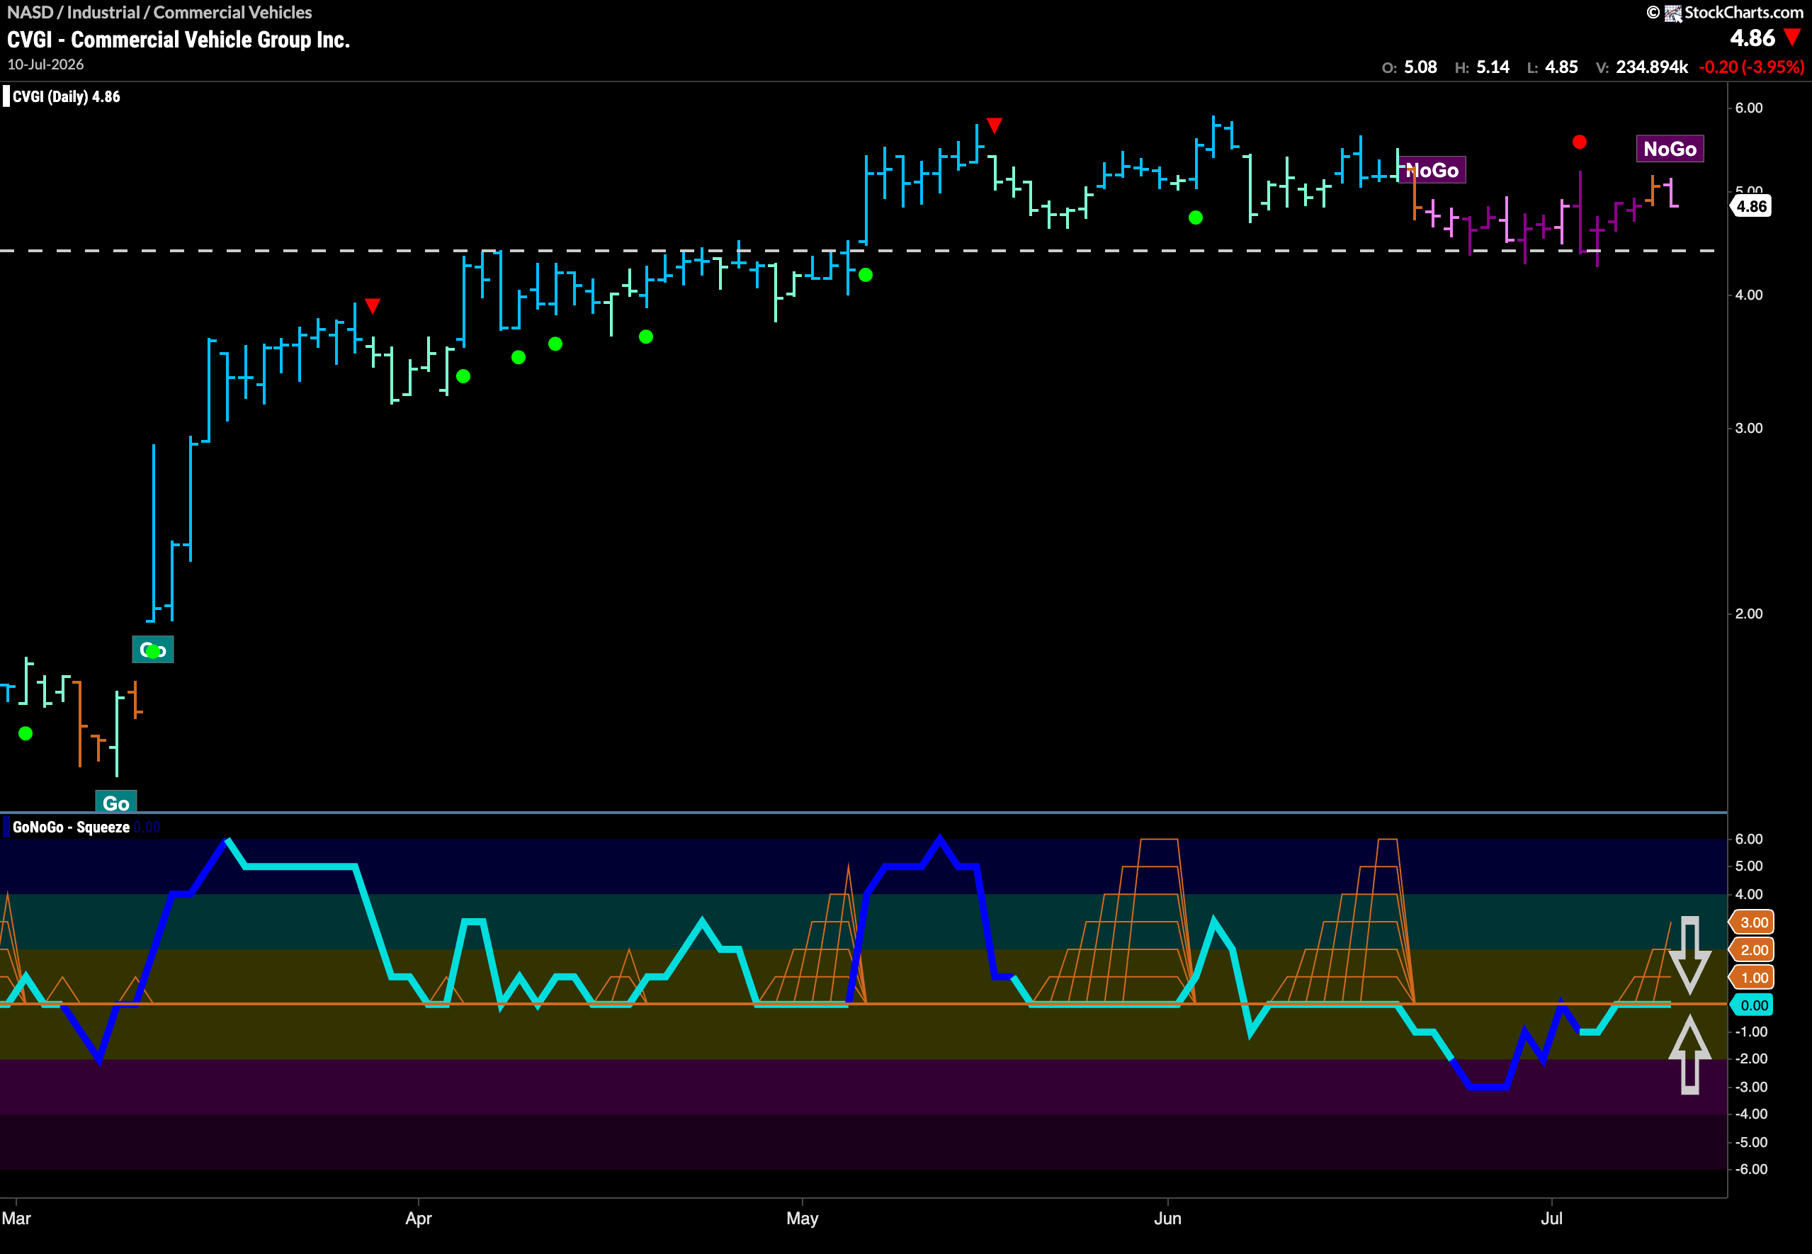Click the 3.00 label on the price axis
The image size is (1812, 1254).
[1748, 428]
